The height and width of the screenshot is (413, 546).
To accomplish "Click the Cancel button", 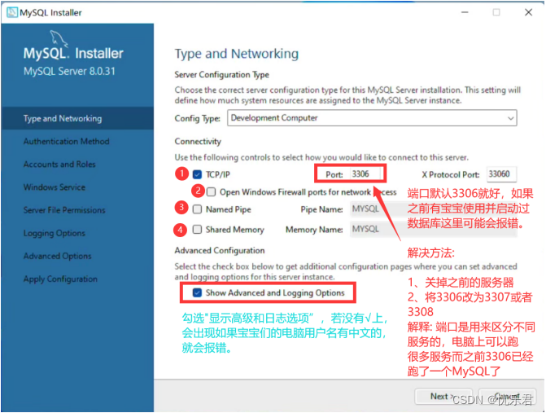I will tap(507, 397).
